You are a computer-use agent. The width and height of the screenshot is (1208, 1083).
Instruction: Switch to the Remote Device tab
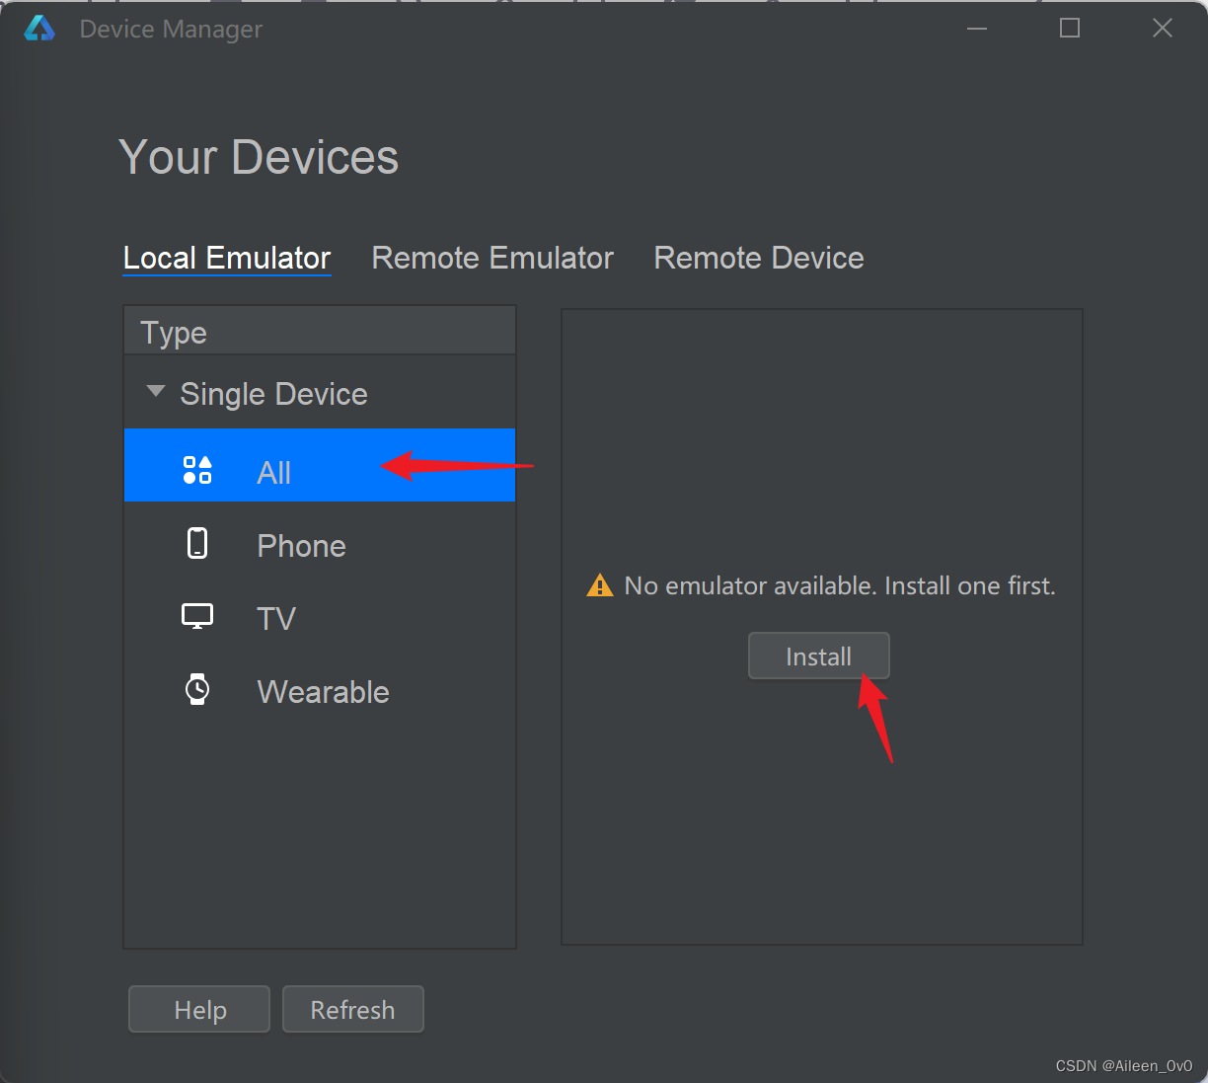758,258
